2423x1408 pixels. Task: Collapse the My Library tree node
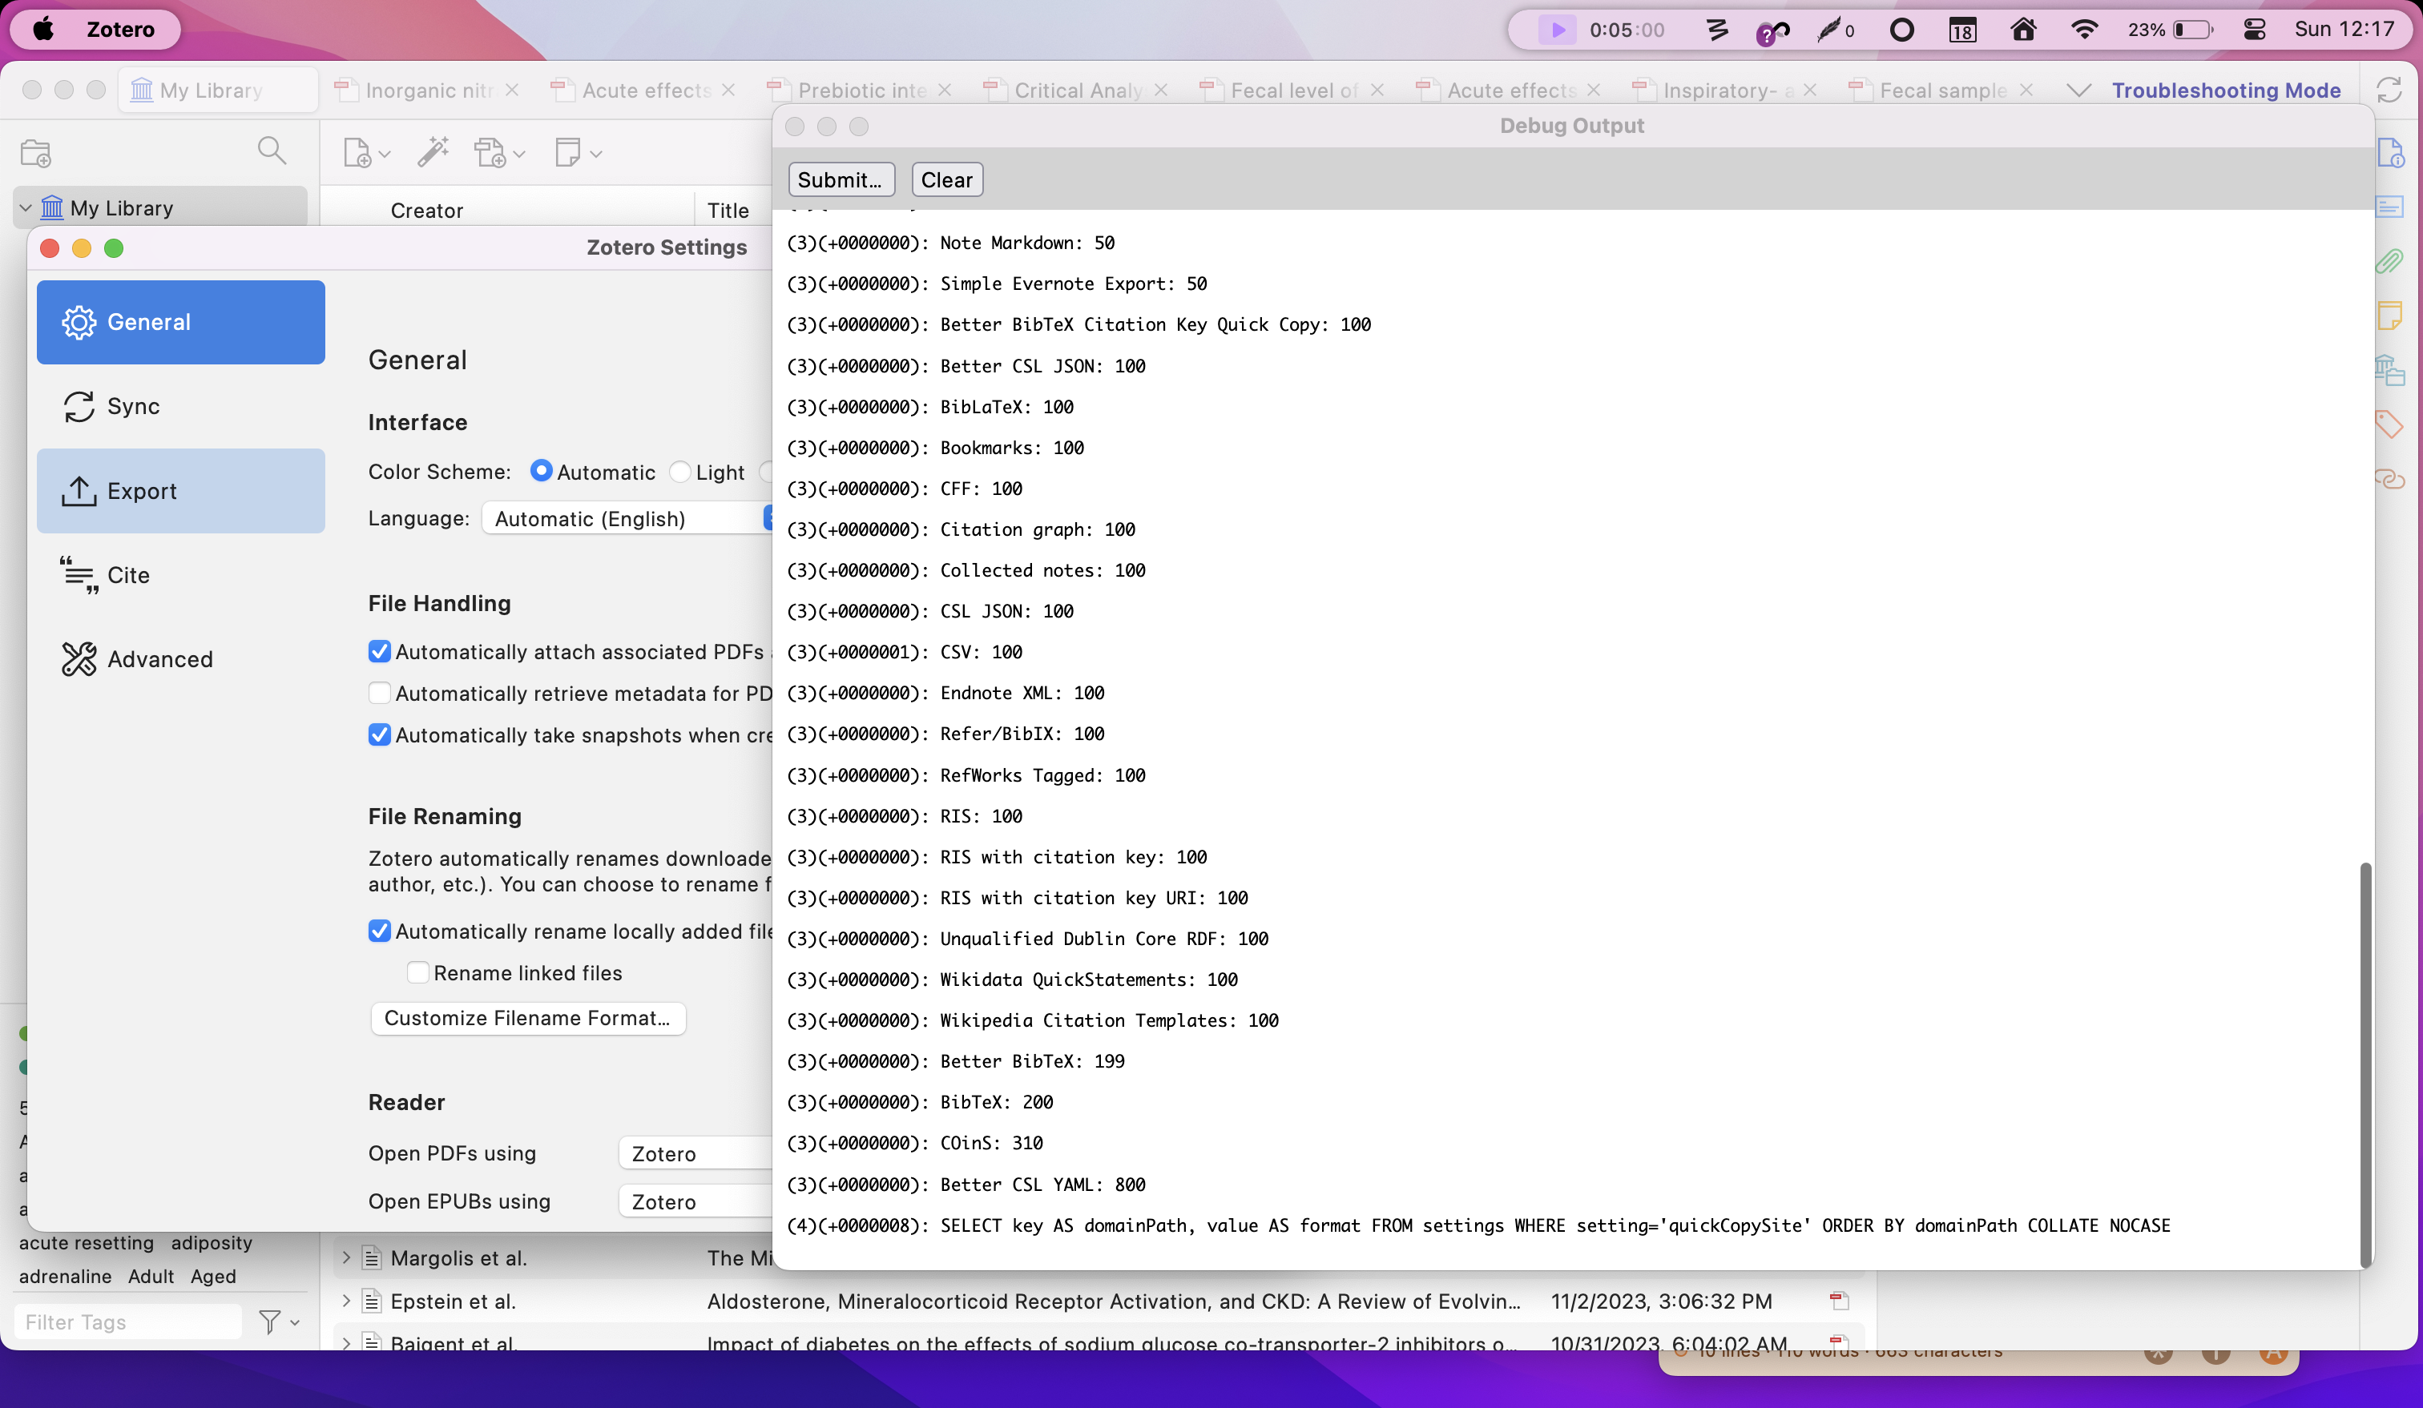tap(26, 207)
